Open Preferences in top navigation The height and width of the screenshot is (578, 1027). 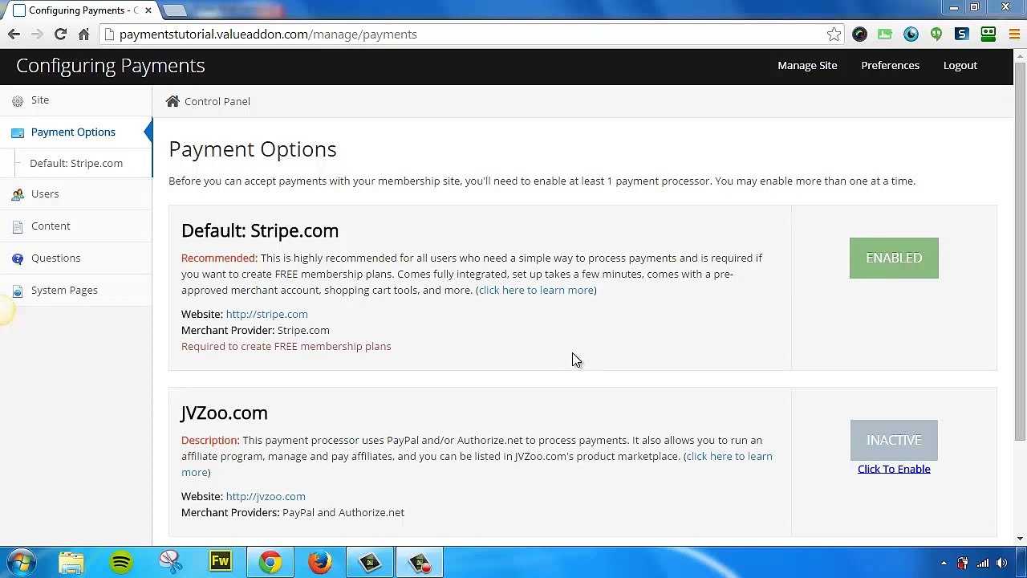coord(890,65)
